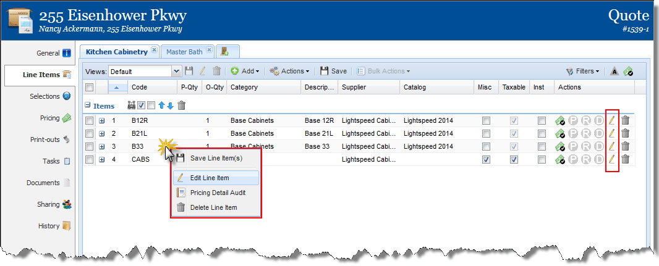The height and width of the screenshot is (266, 659).
Task: Open the Selections section in sidebar
Action: pos(50,96)
